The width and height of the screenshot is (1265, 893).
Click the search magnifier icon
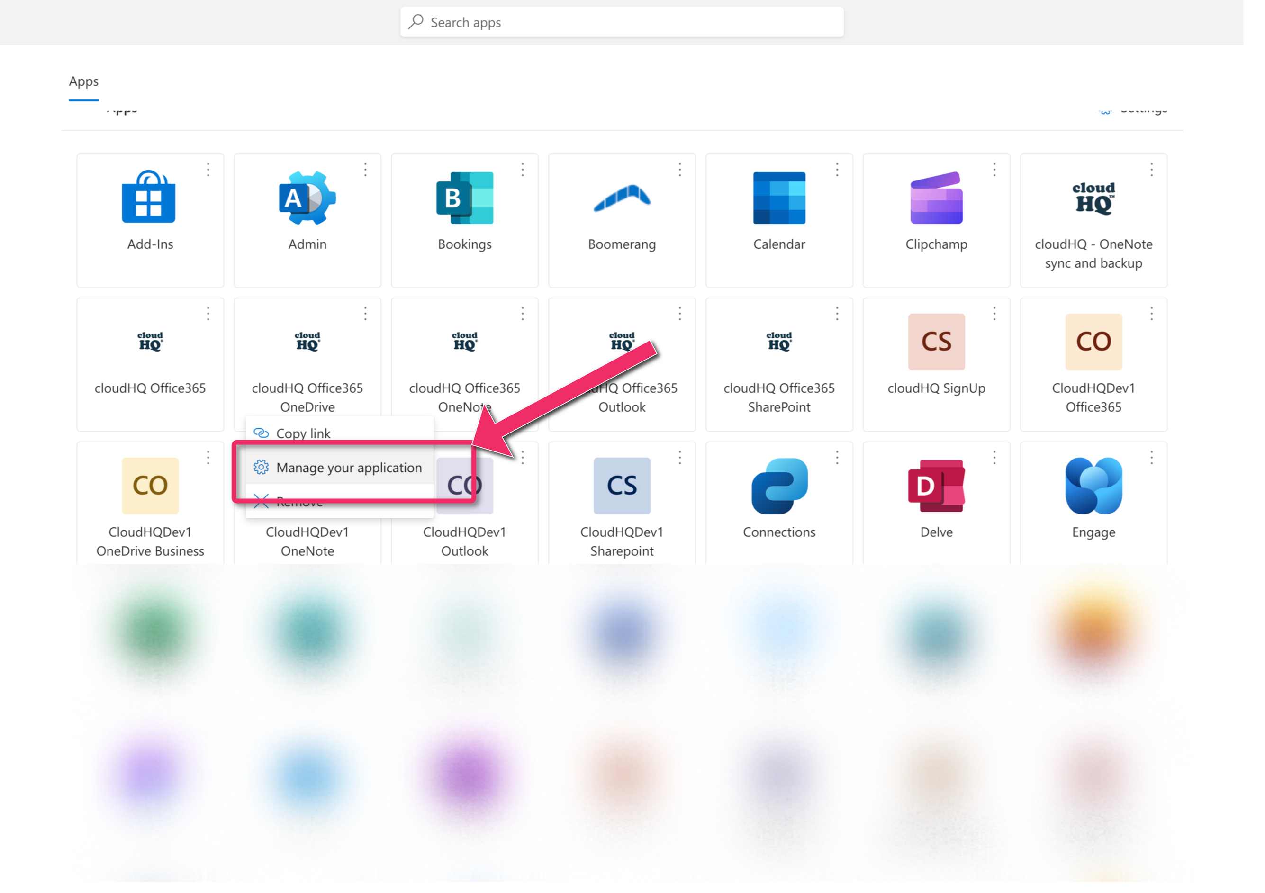point(416,21)
